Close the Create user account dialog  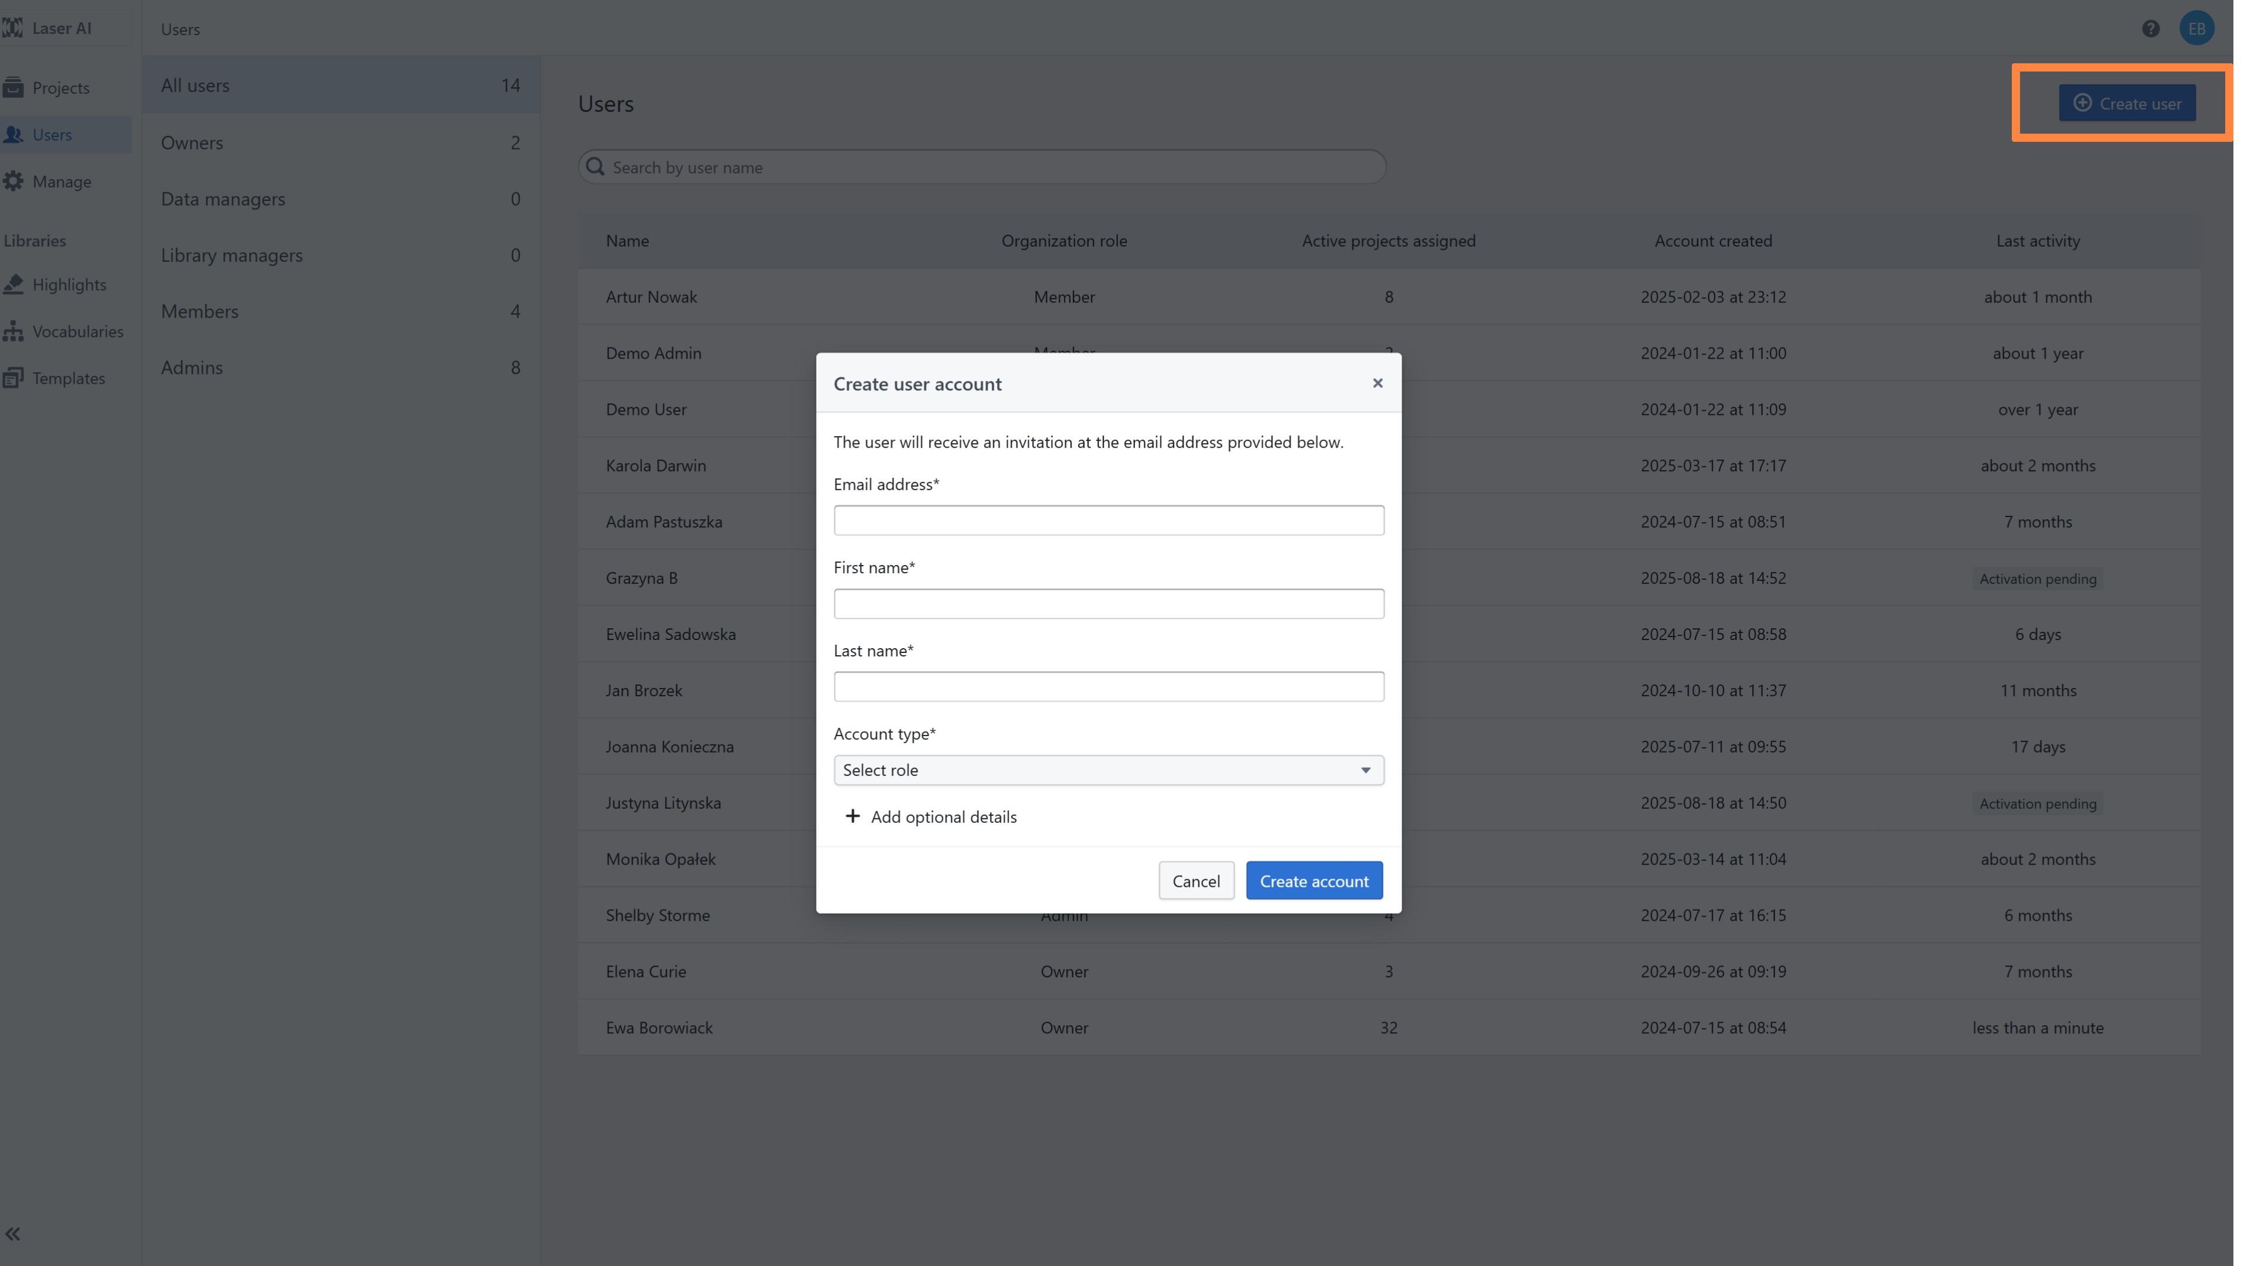tap(1377, 383)
